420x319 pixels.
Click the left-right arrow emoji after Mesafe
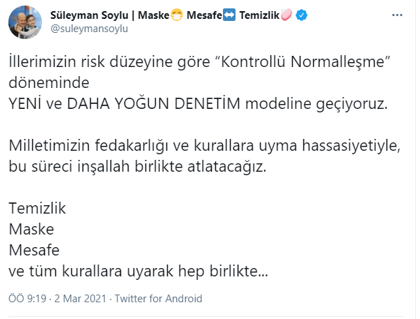(x=229, y=15)
